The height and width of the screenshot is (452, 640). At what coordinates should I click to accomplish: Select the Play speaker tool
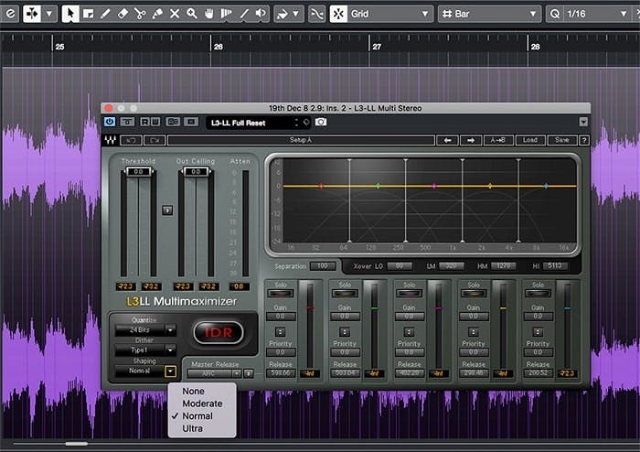click(261, 14)
